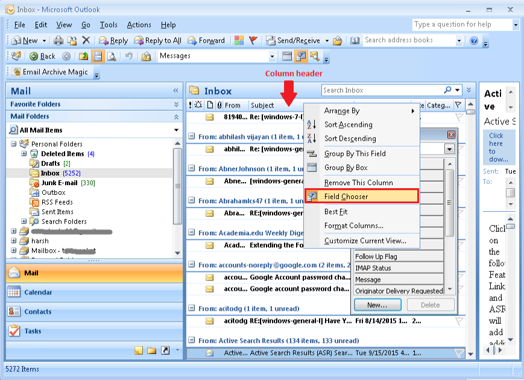Open the View menu
This screenshot has height=380, width=524.
pyautogui.click(x=64, y=25)
